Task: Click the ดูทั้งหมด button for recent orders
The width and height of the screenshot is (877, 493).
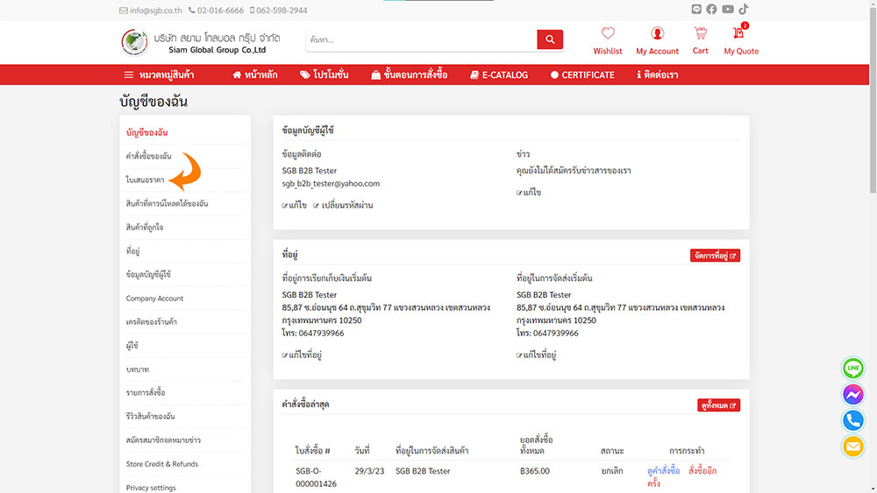Action: coord(719,405)
